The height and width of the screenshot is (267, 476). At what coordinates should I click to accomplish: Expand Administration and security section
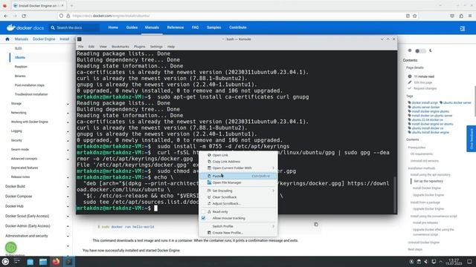pyautogui.click(x=68, y=236)
